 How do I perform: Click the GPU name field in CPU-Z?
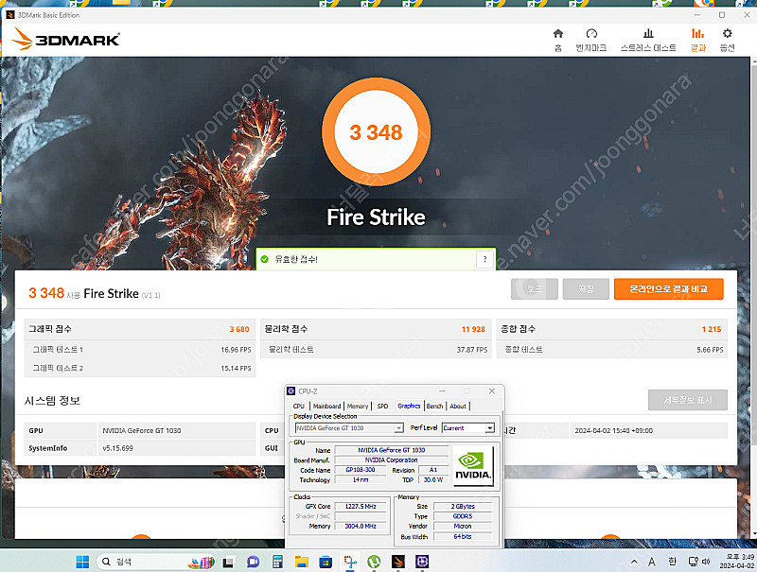coord(392,450)
